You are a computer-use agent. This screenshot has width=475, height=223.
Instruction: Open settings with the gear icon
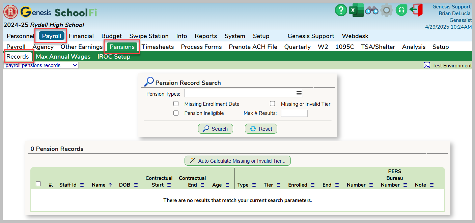tap(387, 10)
